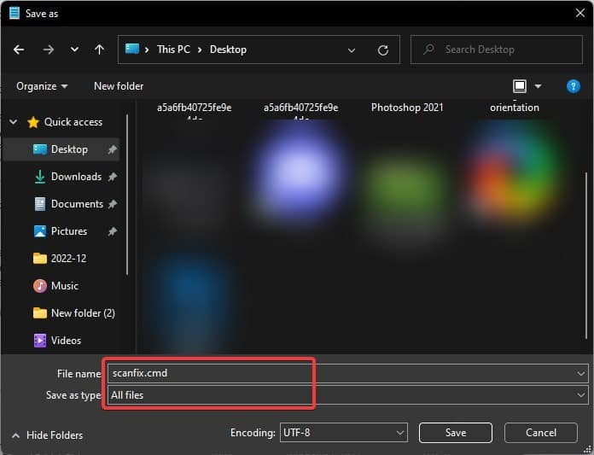Click the pin icon beside Pictures
The height and width of the screenshot is (455, 594).
(112, 231)
